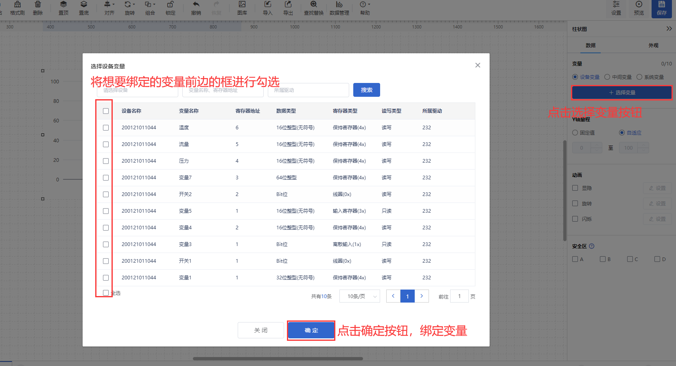The width and height of the screenshot is (676, 366).
Task: Click the right panel vertical scrollbar
Action: [x=565, y=191]
